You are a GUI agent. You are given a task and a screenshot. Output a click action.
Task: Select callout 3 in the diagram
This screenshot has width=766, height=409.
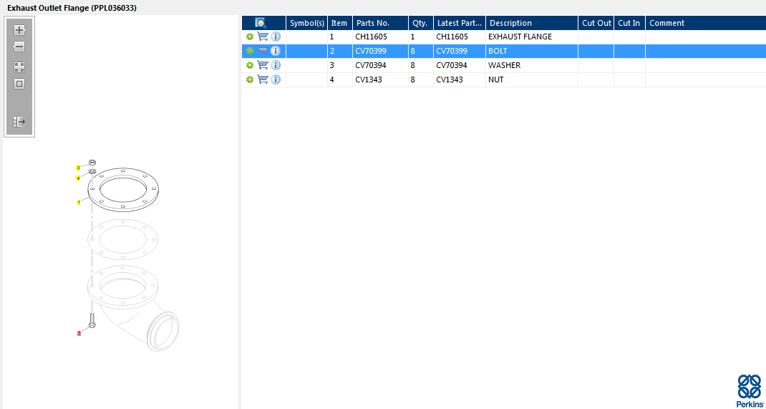(x=78, y=168)
